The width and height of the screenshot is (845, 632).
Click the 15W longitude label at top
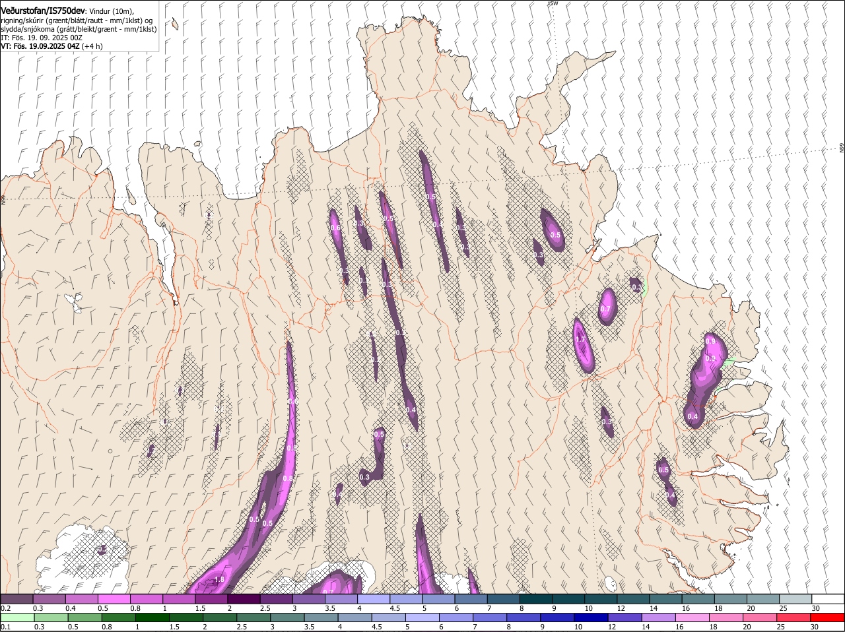[x=553, y=4]
